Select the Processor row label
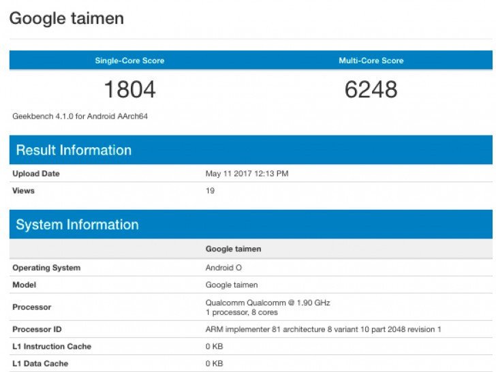Viewport: 496px width, 372px height. (31, 307)
